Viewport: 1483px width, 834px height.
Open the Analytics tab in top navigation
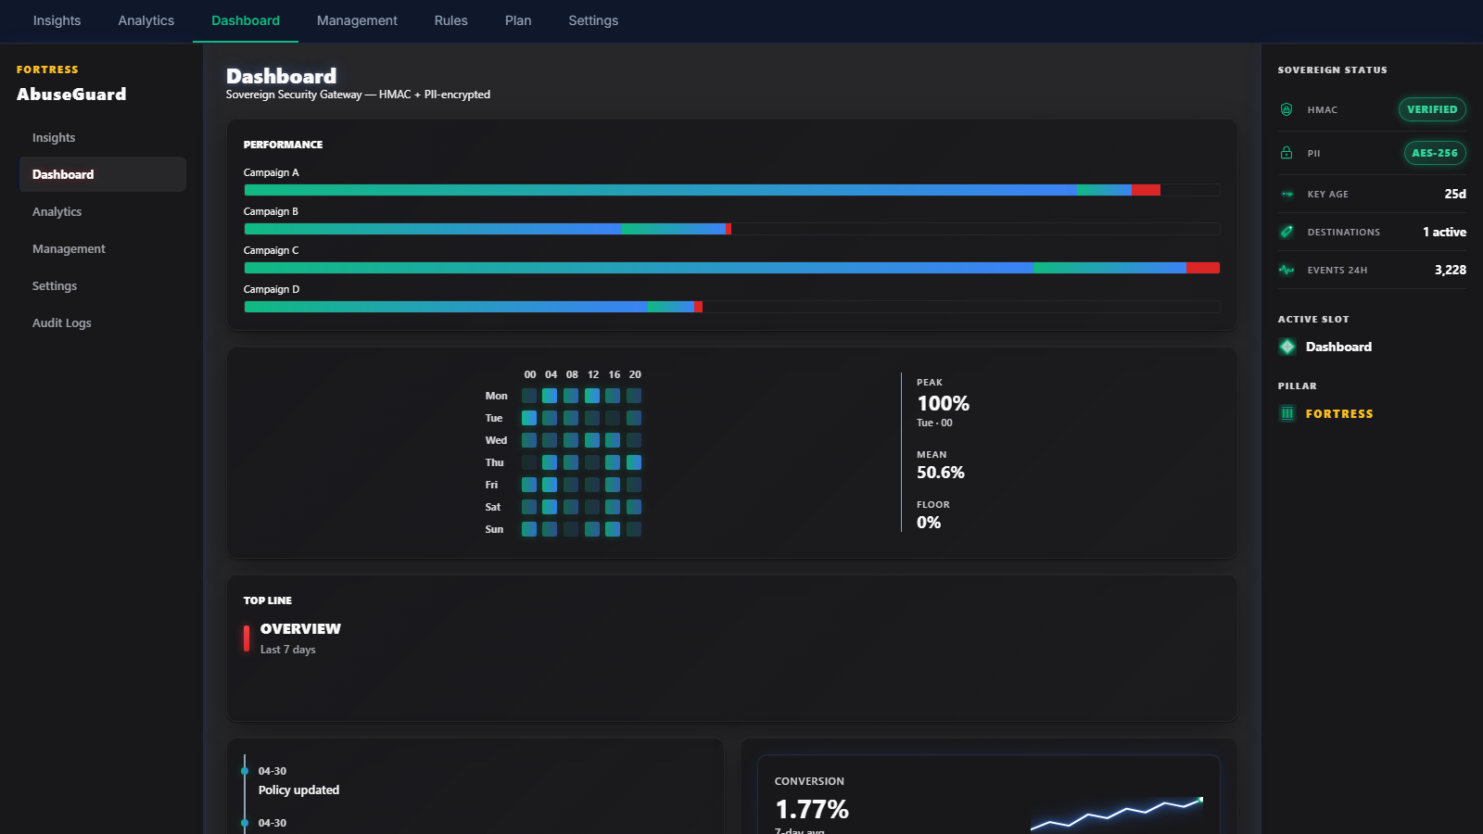(x=146, y=20)
